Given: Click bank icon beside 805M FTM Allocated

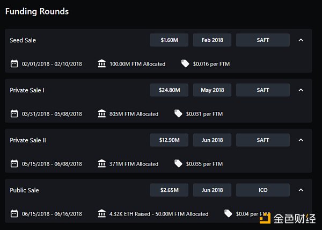Looking at the screenshot, I should pyautogui.click(x=102, y=114).
